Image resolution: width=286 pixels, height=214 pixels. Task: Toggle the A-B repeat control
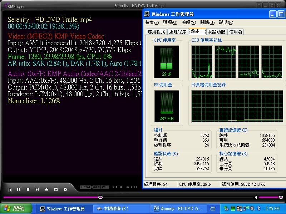click(x=131, y=187)
